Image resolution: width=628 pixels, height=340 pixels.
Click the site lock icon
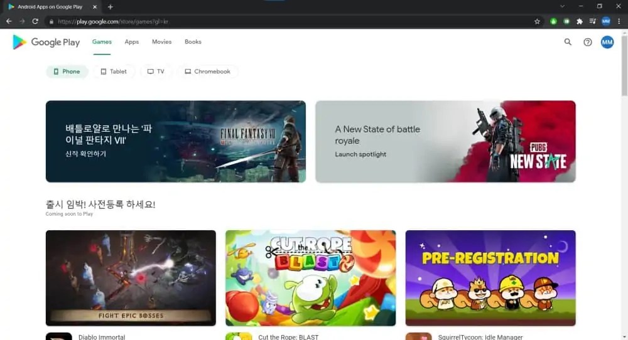click(51, 21)
